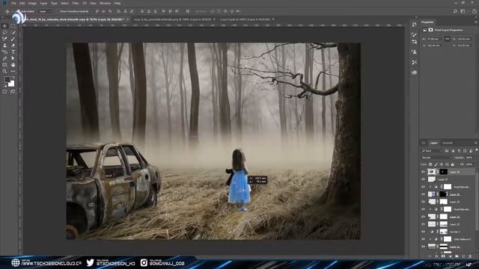Filter layers by type layers T icon
The width and height of the screenshot is (479, 269).
tap(459, 151)
